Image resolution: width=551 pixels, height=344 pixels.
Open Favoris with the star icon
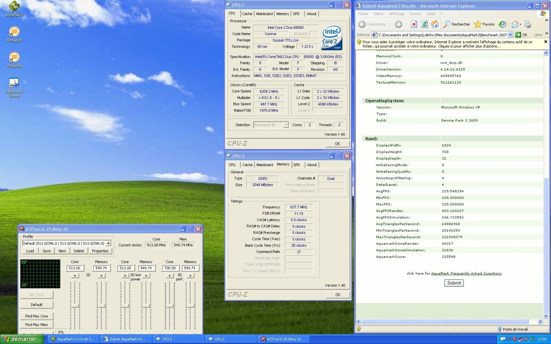478,24
